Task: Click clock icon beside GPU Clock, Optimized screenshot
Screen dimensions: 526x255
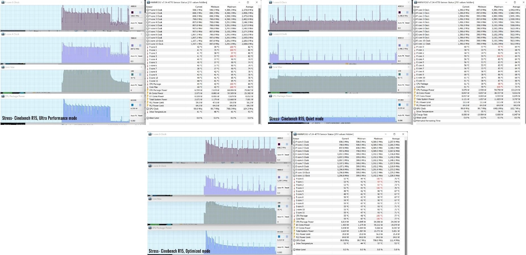Action: tap(294, 240)
